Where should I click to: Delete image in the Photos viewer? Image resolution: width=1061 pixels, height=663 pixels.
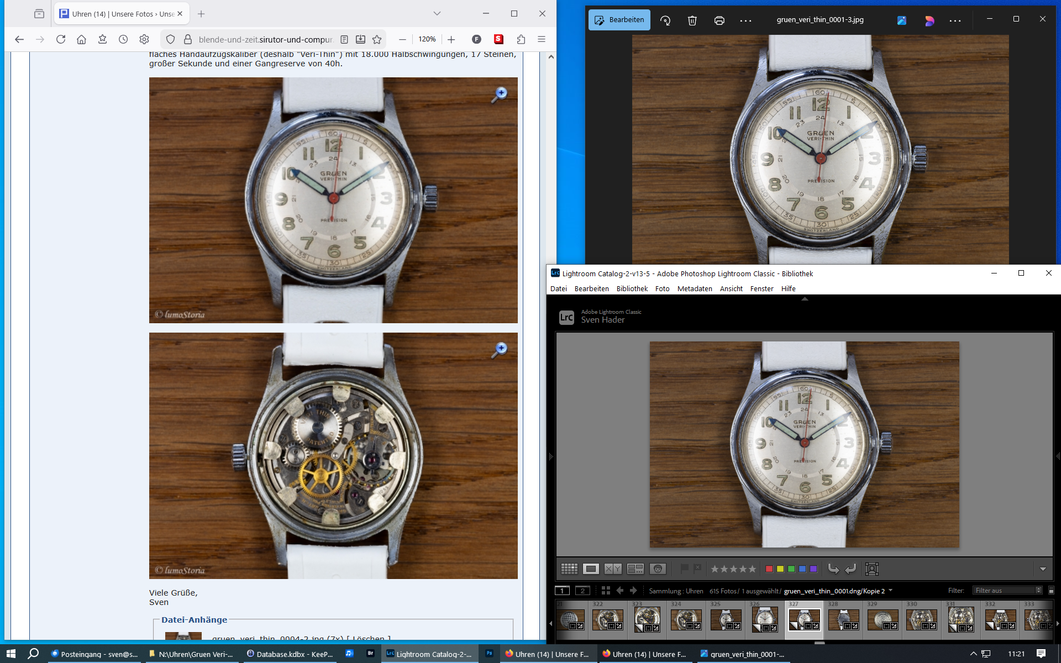tap(692, 20)
